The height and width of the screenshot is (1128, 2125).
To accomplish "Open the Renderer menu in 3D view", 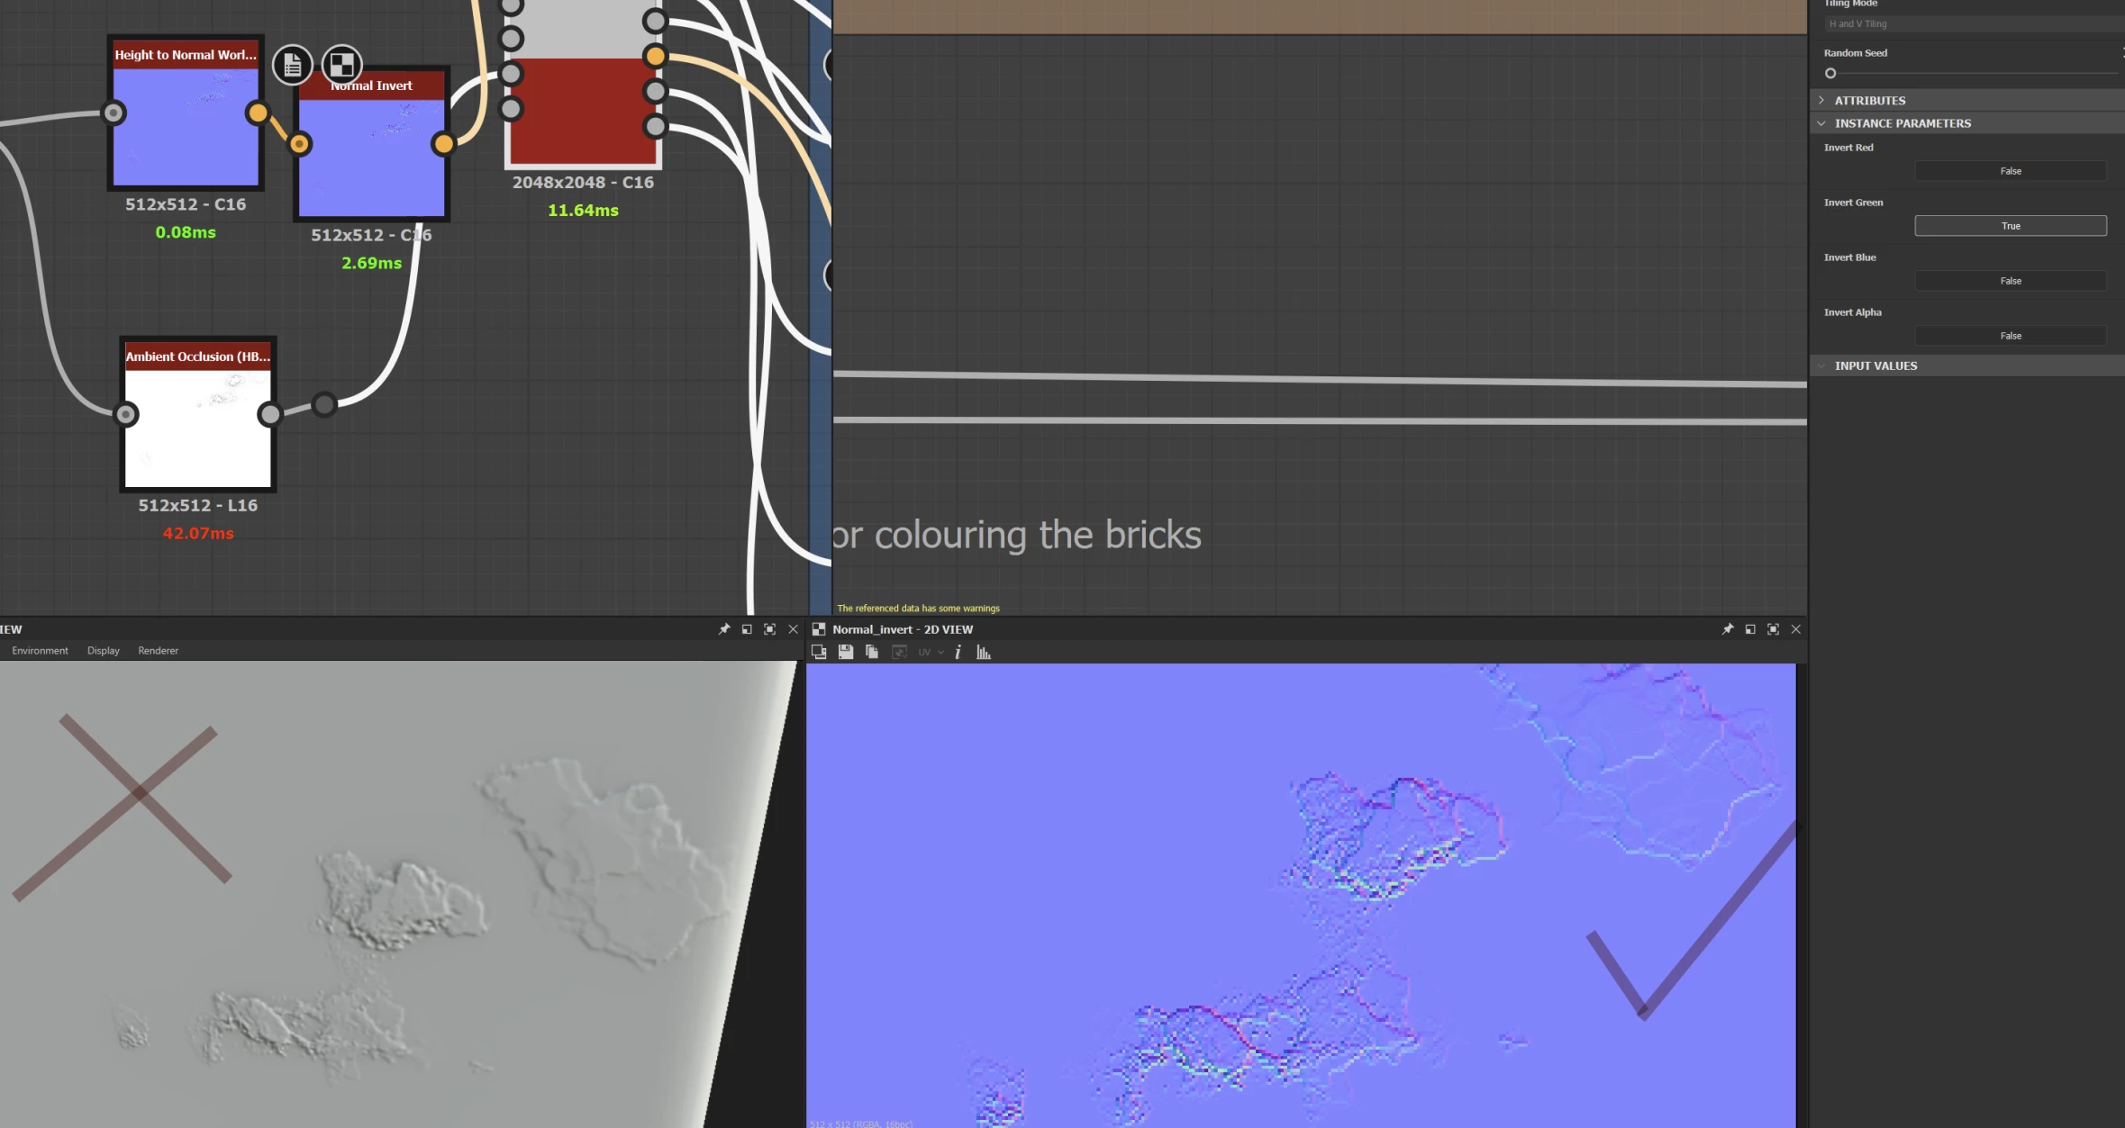I will (158, 651).
